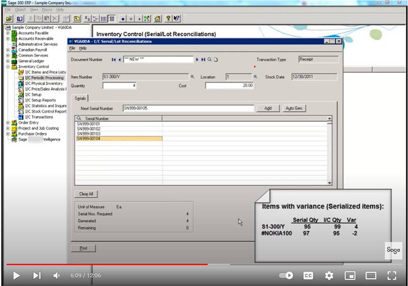
Task: Click the Delete X toolbar icon
Action: (x=55, y=19)
